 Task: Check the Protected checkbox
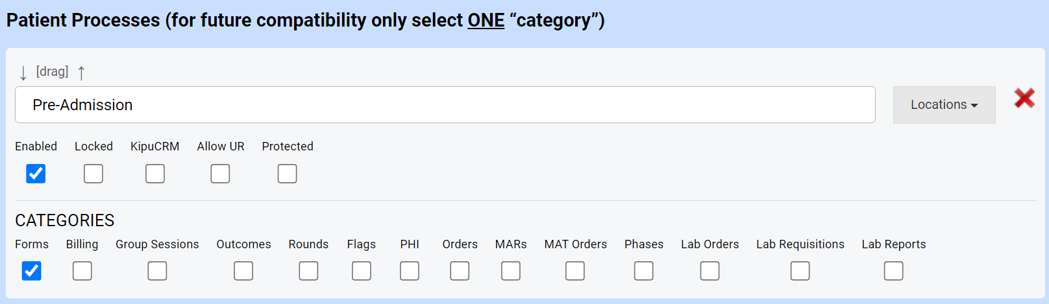point(287,174)
